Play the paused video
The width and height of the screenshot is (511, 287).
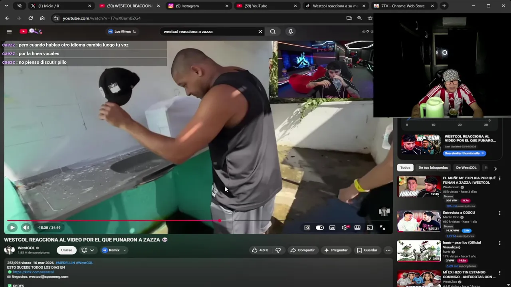point(12,228)
